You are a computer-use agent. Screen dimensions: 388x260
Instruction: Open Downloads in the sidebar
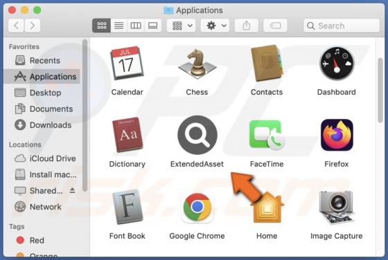coord(42,125)
